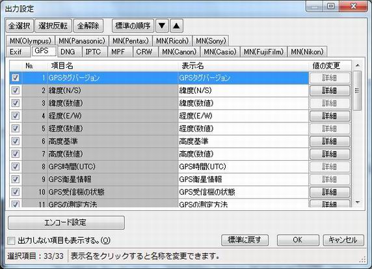Click the move-up triangle arrow button

click(176, 25)
